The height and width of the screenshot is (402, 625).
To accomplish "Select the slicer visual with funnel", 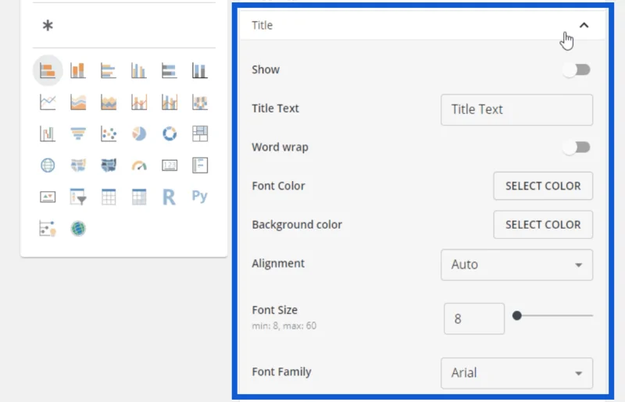I will point(78,197).
